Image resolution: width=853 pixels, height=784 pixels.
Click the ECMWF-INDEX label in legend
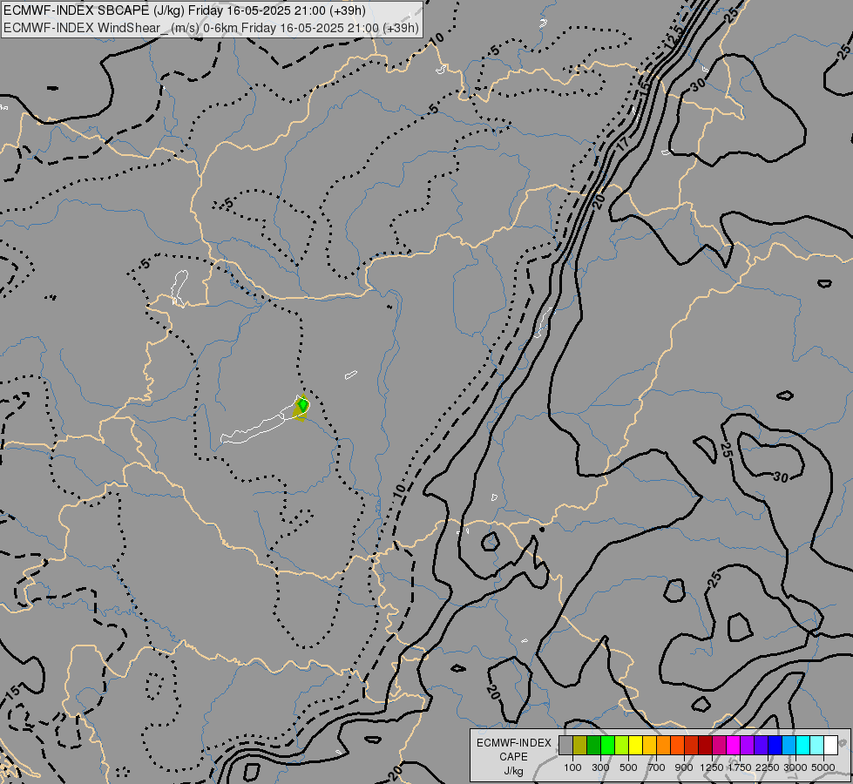[513, 743]
